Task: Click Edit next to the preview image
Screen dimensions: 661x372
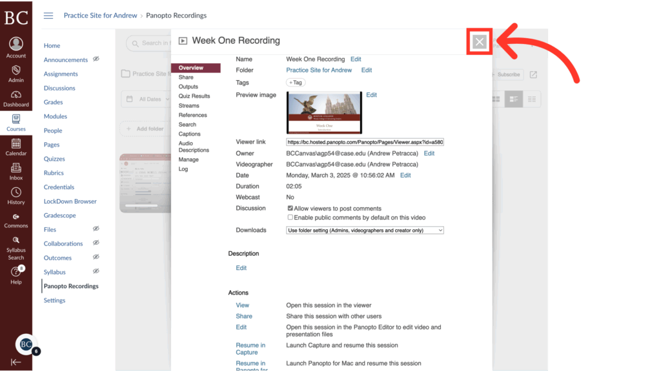Action: click(371, 94)
